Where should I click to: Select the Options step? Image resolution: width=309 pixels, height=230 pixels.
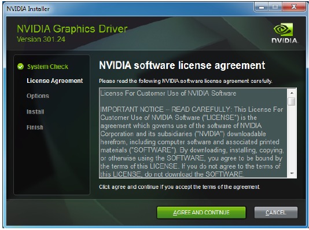click(38, 96)
